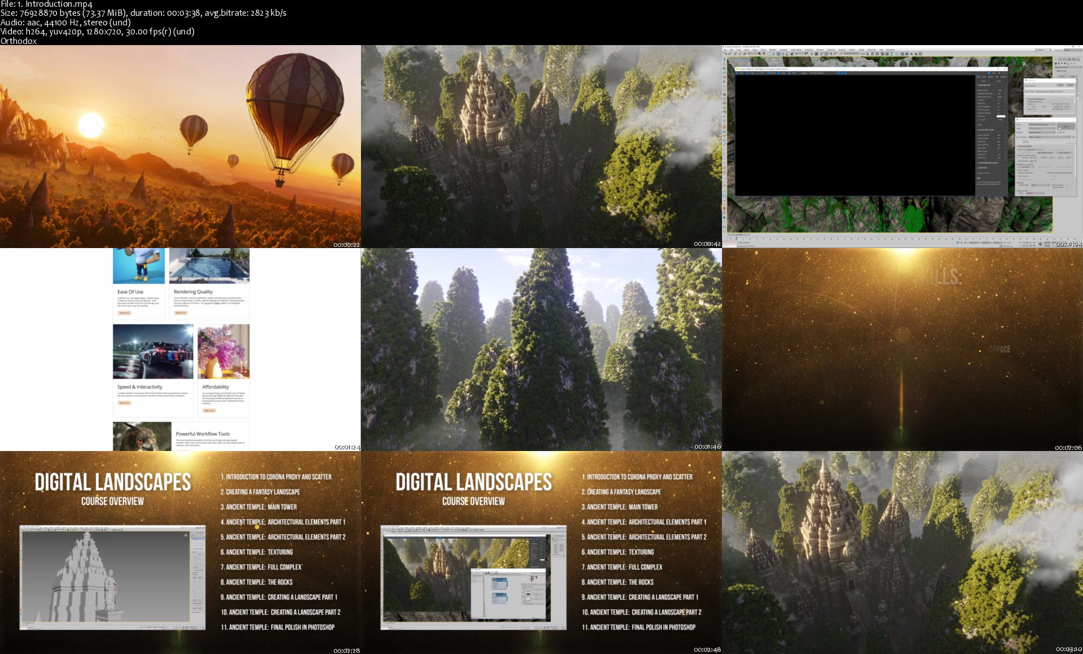
Task: Click the hot air balloon thumbnail at 00:00:22
Action: (x=180, y=147)
